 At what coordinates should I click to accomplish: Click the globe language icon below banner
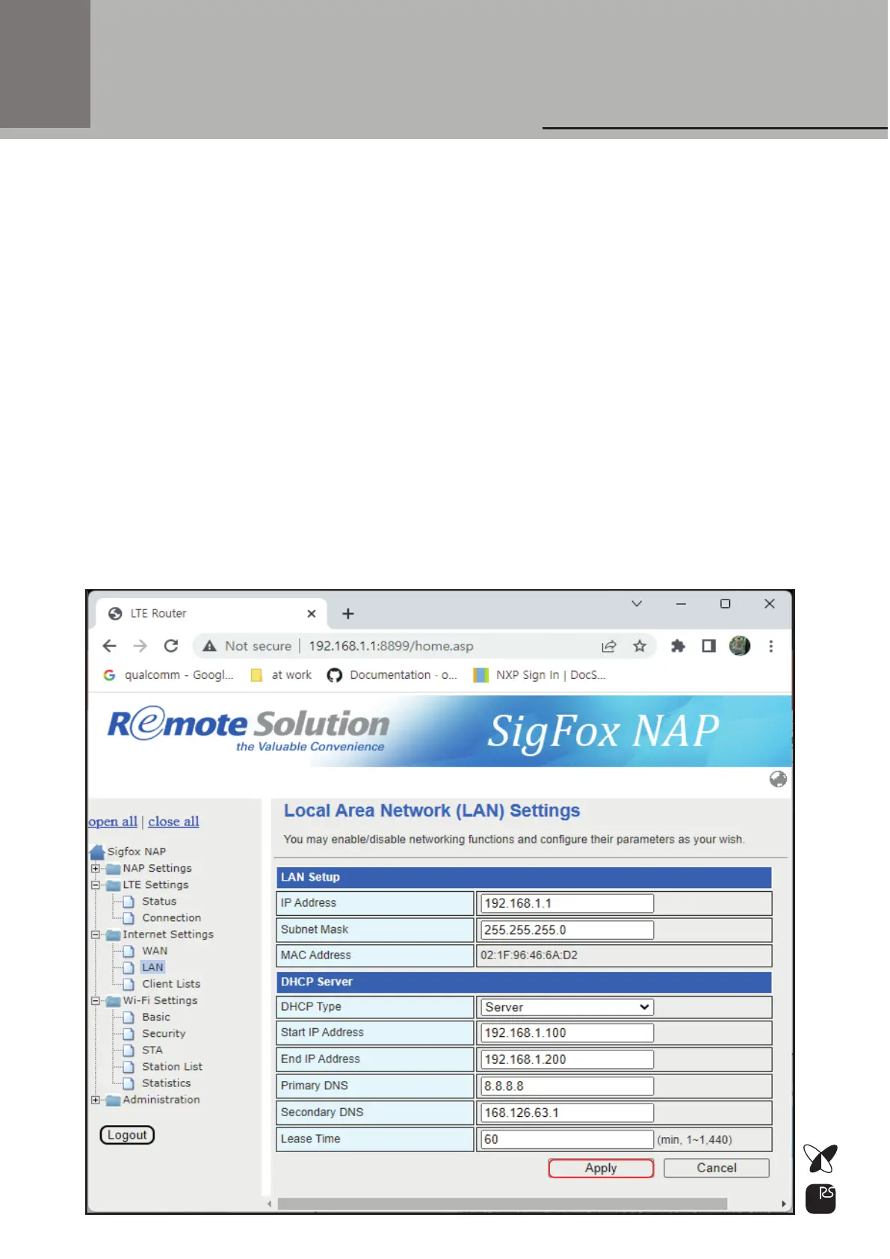[x=778, y=779]
